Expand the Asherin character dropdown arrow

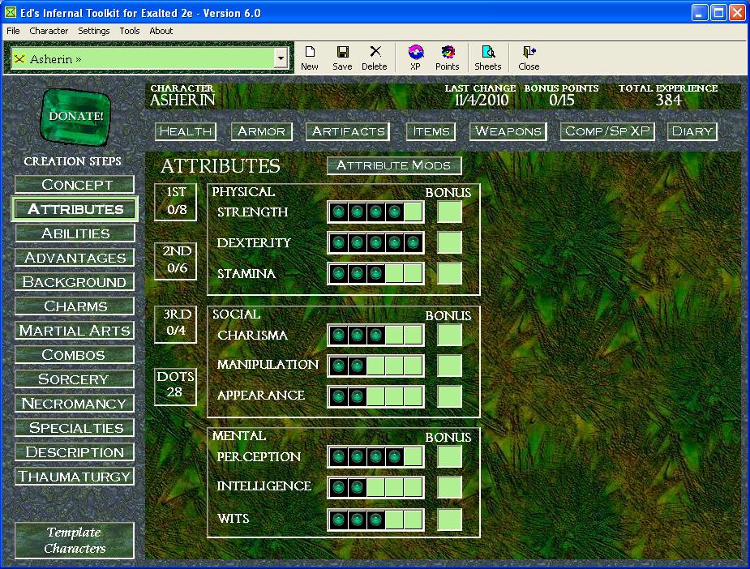[x=281, y=59]
